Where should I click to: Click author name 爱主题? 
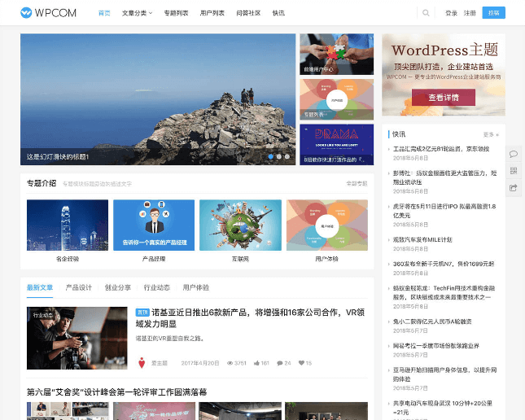tap(160, 363)
